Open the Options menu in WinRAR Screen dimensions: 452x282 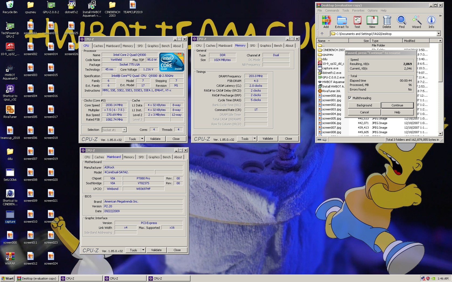(x=372, y=10)
